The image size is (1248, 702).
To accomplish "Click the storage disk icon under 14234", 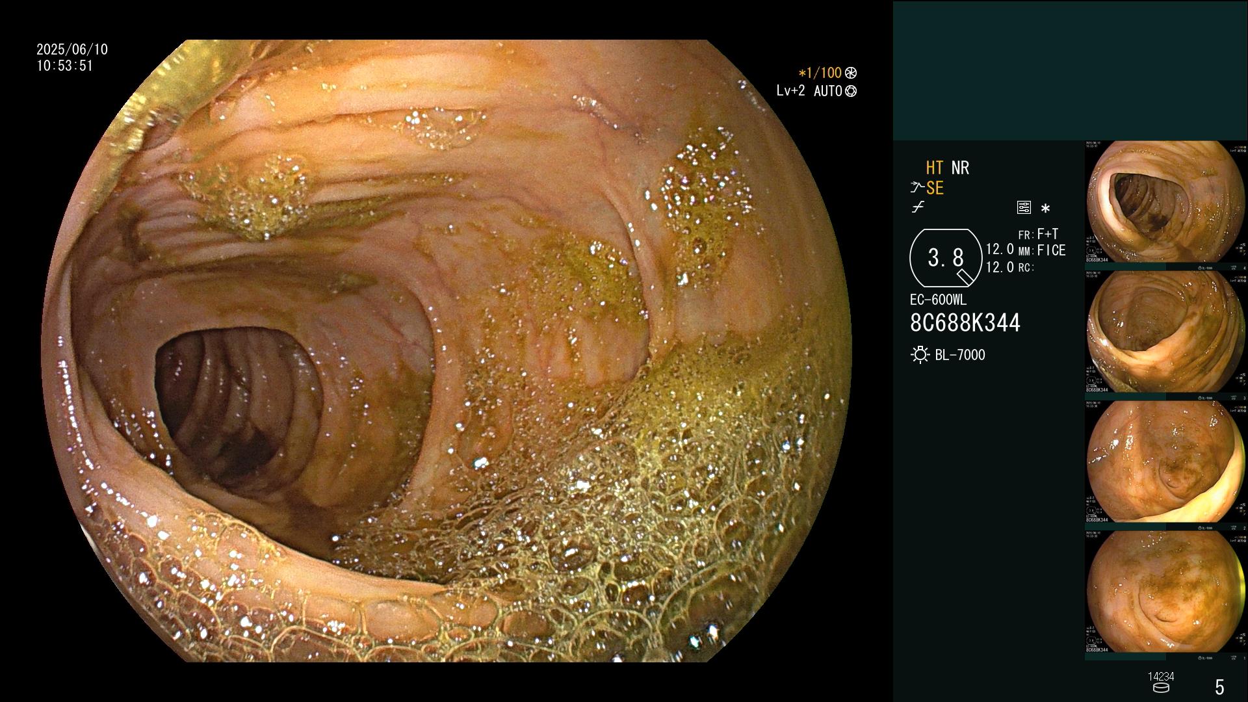I will (1160, 688).
